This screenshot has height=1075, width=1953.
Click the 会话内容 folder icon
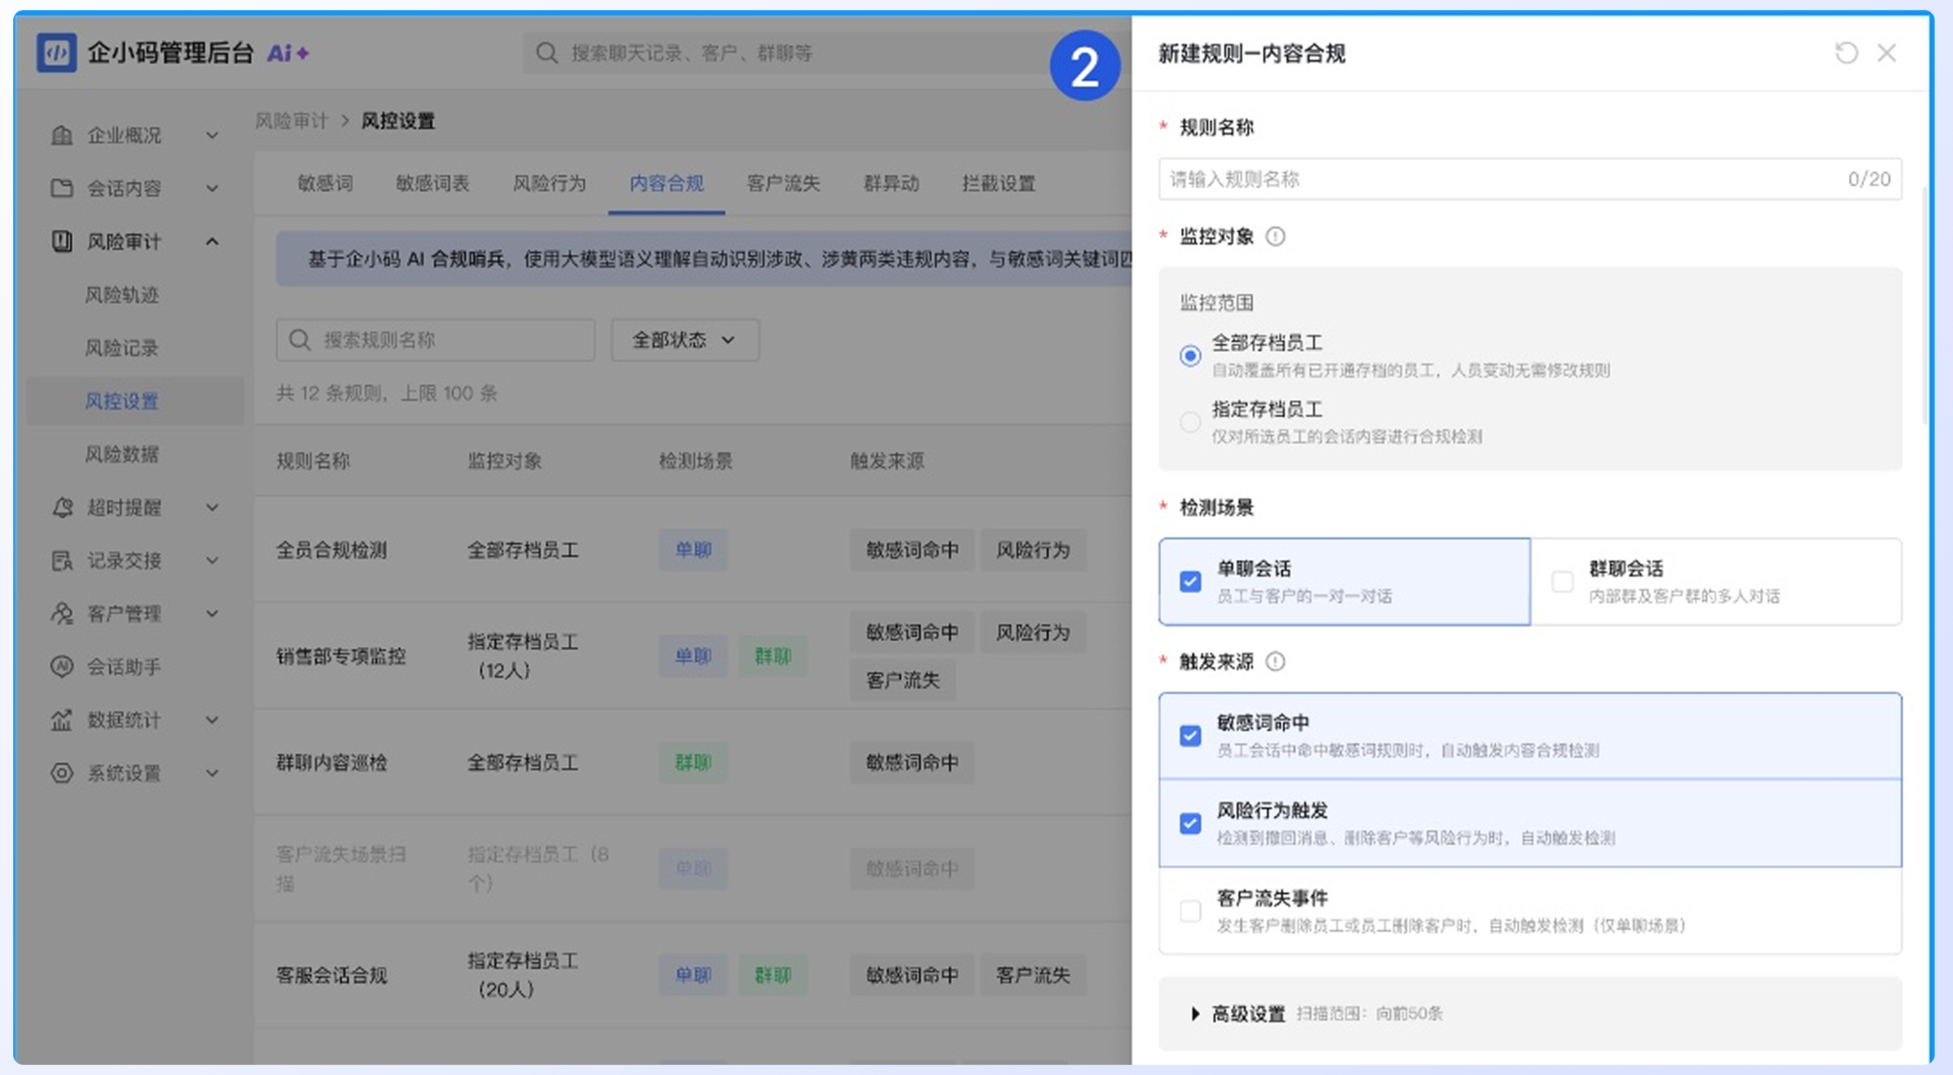(x=62, y=188)
